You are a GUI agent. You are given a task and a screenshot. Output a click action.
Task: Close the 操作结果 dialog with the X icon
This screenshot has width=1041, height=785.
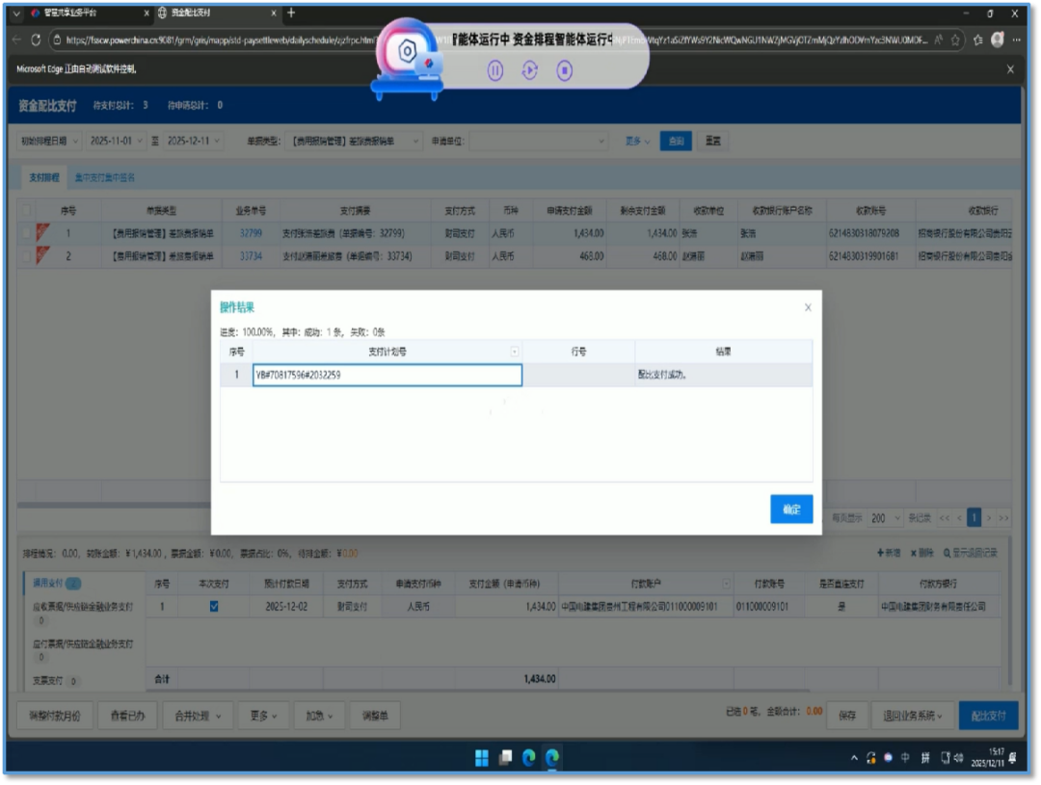pyautogui.click(x=808, y=307)
